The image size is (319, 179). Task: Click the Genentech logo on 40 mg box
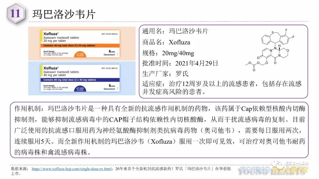point(109,89)
